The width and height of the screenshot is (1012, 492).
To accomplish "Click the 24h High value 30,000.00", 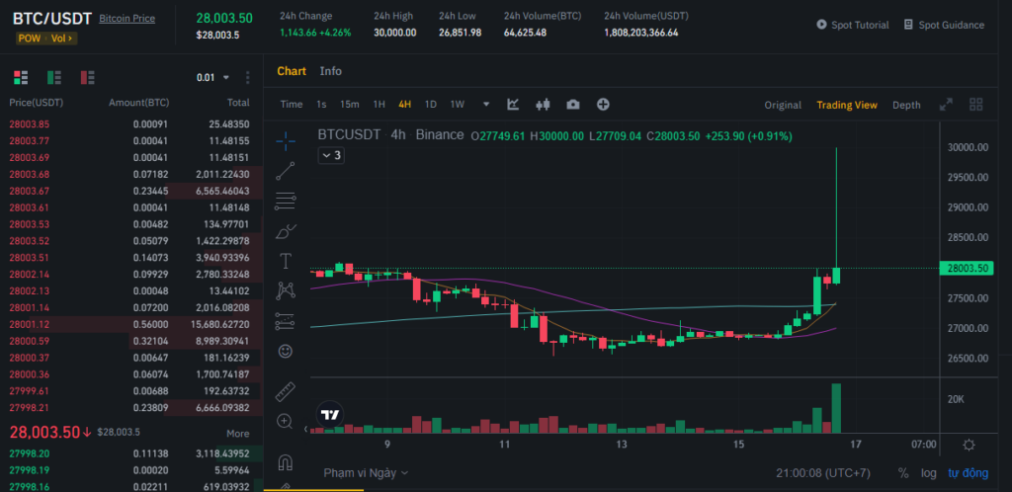I will (x=395, y=33).
